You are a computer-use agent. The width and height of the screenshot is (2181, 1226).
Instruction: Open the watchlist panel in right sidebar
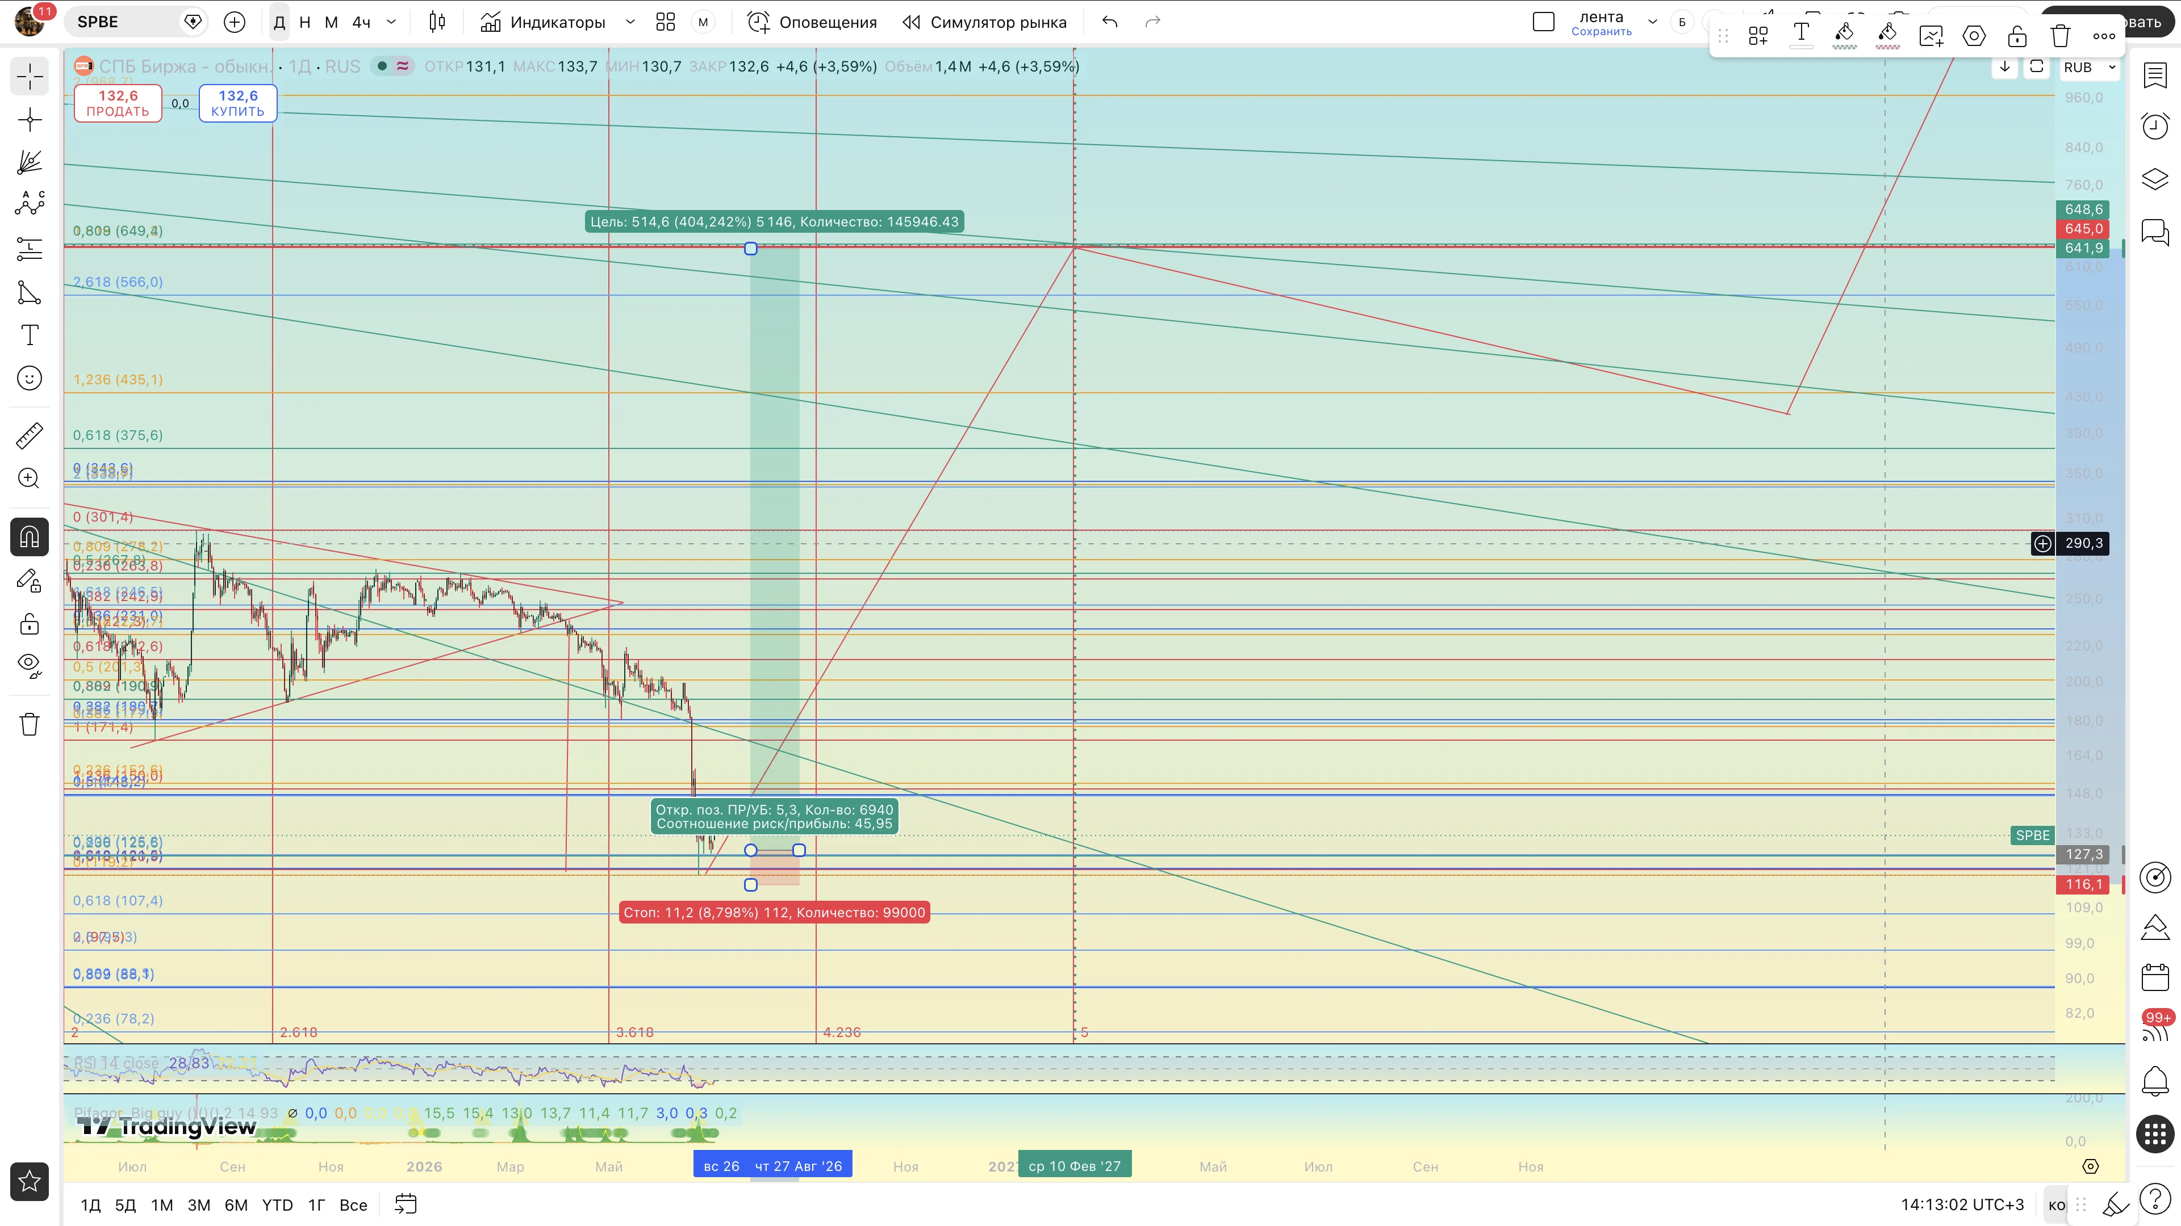click(2155, 75)
